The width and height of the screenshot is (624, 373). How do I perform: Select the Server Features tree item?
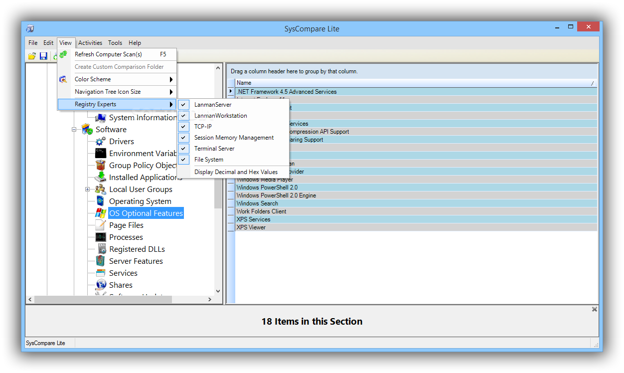(136, 261)
